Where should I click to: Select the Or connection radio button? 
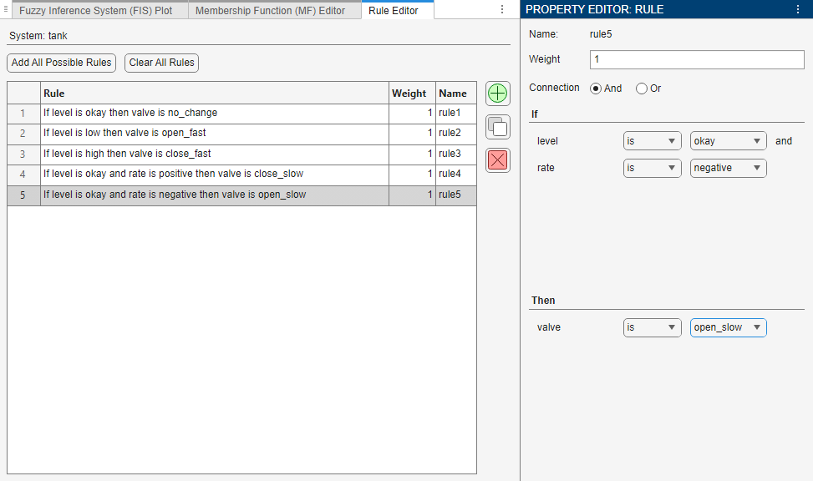(642, 89)
